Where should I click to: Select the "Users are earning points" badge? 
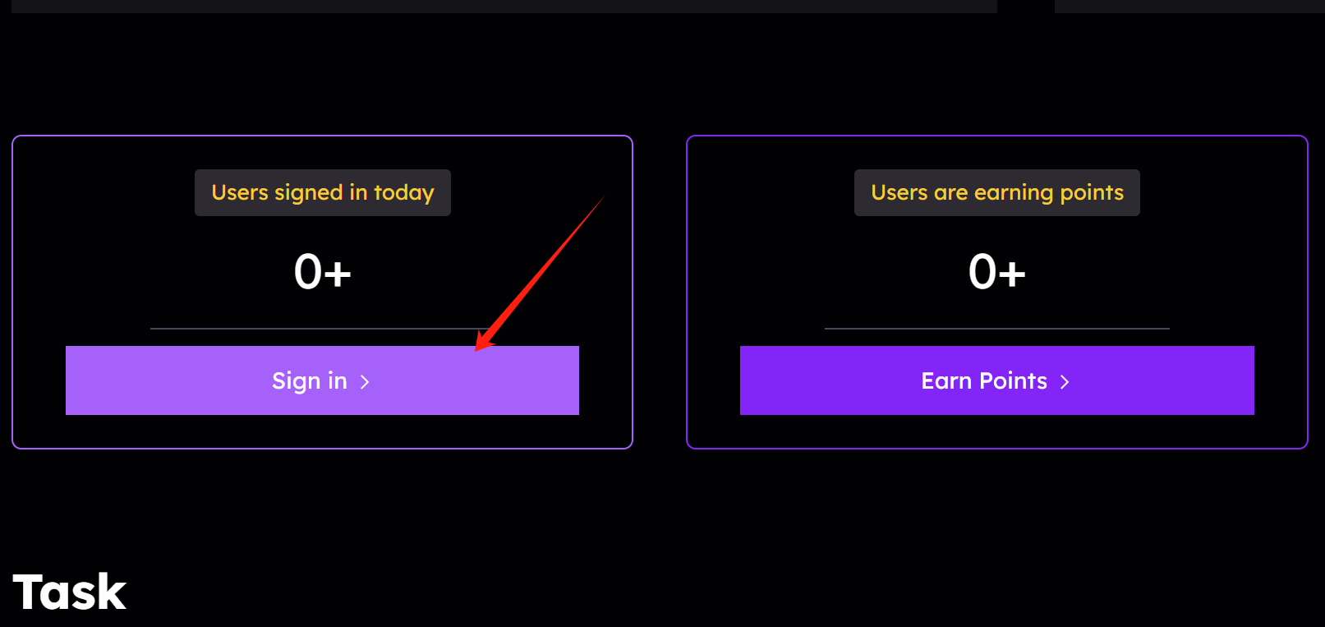[x=996, y=192]
